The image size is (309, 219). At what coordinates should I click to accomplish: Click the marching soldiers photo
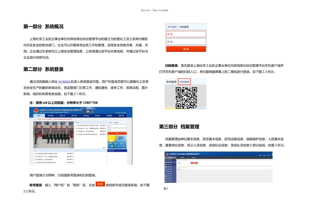54,135
